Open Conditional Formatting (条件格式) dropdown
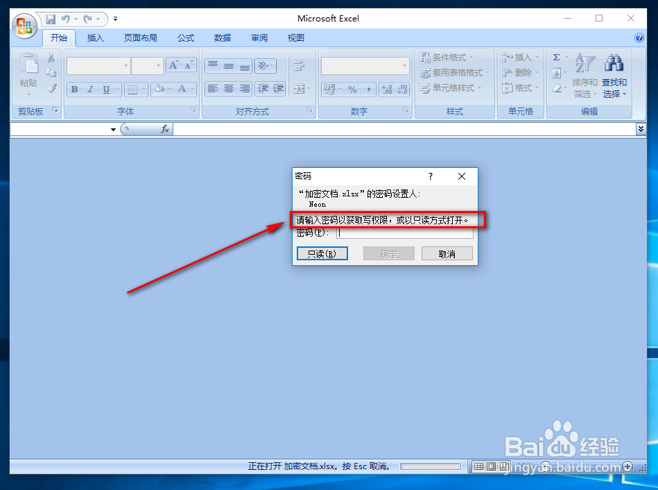Screen dimensions: 658x490 point(447,58)
